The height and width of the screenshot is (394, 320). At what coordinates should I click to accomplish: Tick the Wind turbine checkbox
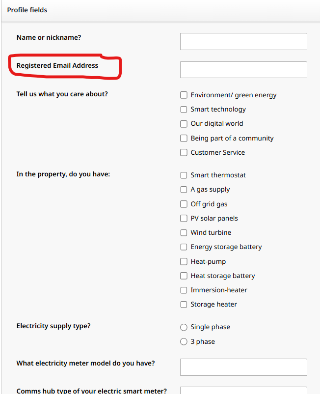(184, 233)
